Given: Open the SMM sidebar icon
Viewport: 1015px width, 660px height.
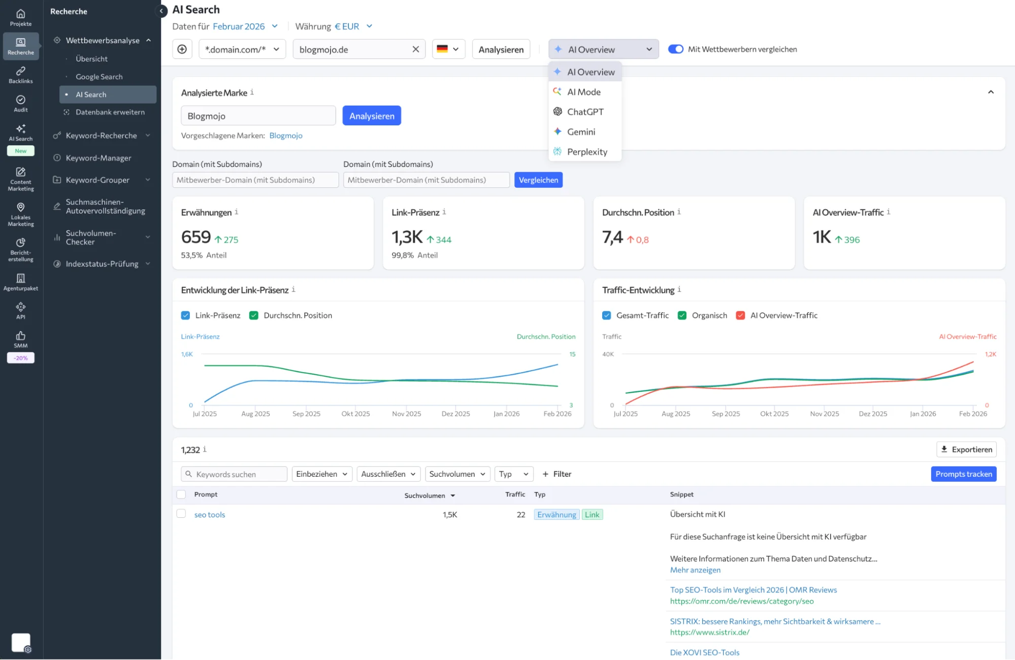Looking at the screenshot, I should tap(21, 339).
